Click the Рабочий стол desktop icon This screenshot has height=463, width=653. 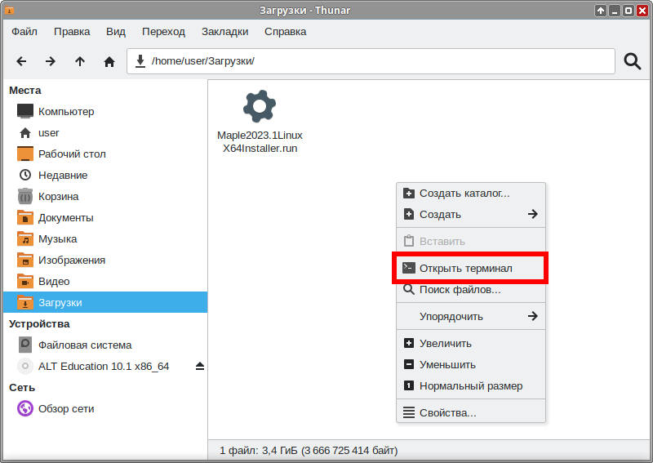[x=25, y=154]
